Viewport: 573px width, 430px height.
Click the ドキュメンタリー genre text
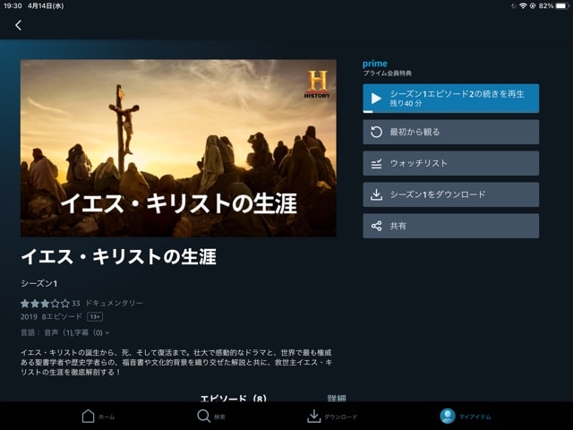coord(114,303)
